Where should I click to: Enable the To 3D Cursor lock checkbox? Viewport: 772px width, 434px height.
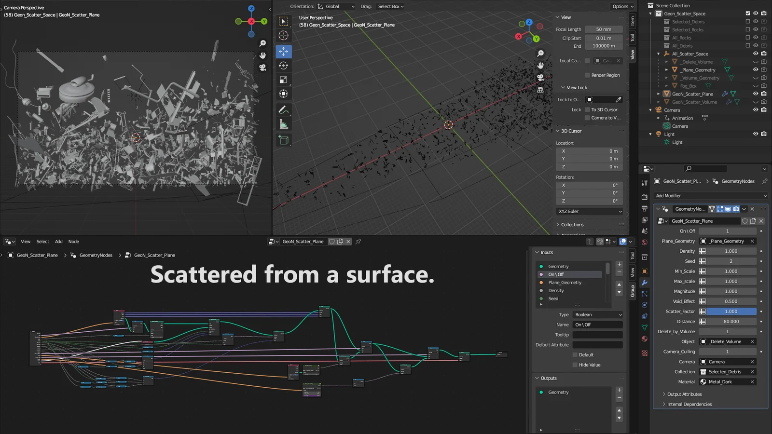588,109
